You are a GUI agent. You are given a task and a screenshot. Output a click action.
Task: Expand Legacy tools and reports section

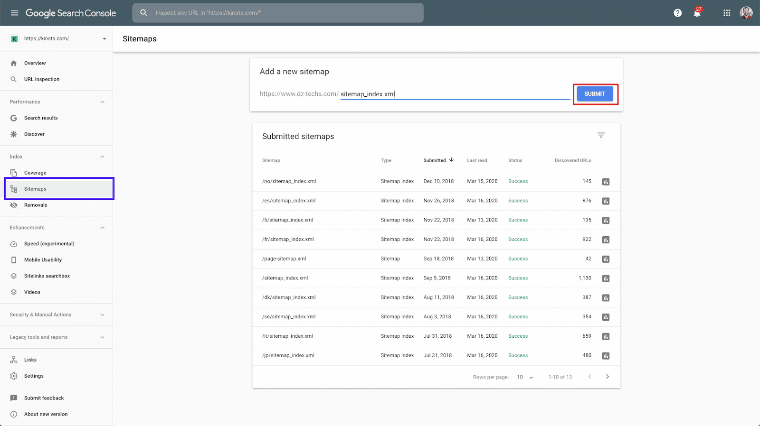[x=103, y=337]
